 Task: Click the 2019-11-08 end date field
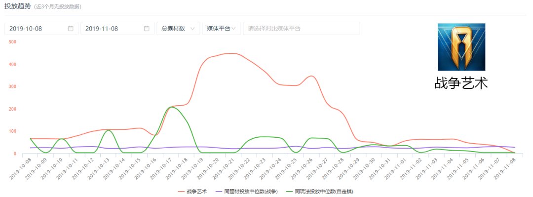117,29
